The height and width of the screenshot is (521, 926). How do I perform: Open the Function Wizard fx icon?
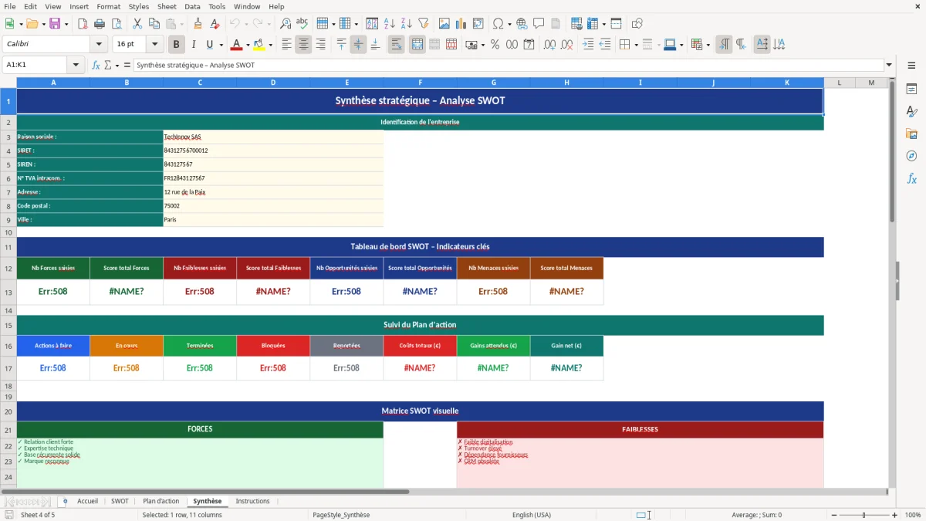[x=96, y=65]
